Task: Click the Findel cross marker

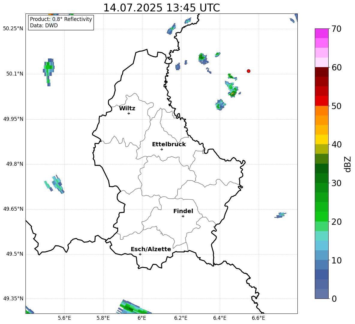Action: (x=183, y=216)
